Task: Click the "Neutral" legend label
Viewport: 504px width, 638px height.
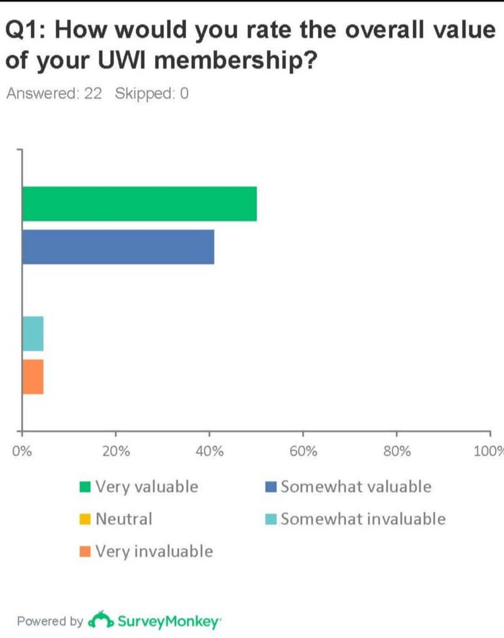Action: [x=124, y=519]
